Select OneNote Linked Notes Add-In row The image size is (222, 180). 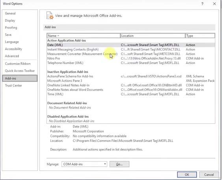pyautogui.click(x=131, y=85)
